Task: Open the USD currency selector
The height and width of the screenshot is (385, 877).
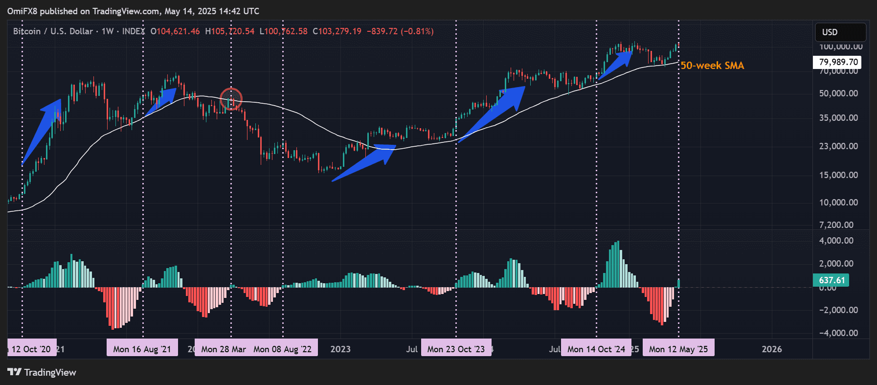Action: (840, 32)
